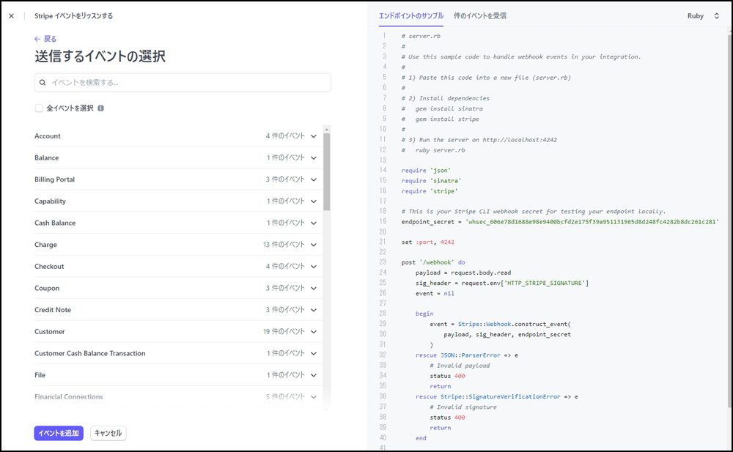
Task: Open the Ruby language dropdown
Action: (x=703, y=16)
